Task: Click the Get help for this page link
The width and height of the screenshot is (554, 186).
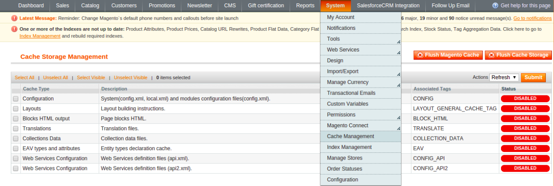Action: 525,6
